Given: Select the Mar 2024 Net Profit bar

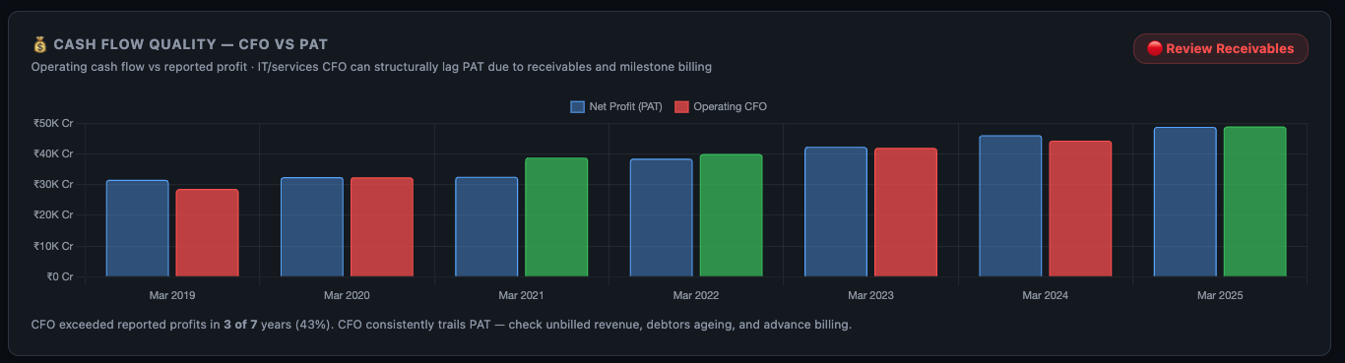Looking at the screenshot, I should pos(1010,206).
